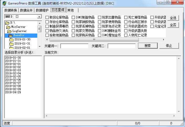Image resolution: width=185 pixels, height=127 pixels.
Task: Tick the 玩家出售物品 checkbox
Action: 99,18
